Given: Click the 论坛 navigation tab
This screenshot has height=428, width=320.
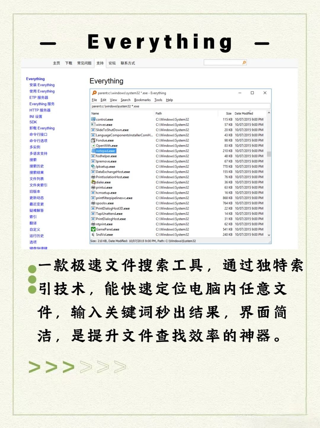Looking at the screenshot, I should (112, 63).
